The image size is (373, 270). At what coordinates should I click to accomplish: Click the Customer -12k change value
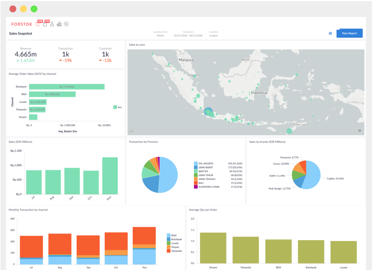pos(105,60)
